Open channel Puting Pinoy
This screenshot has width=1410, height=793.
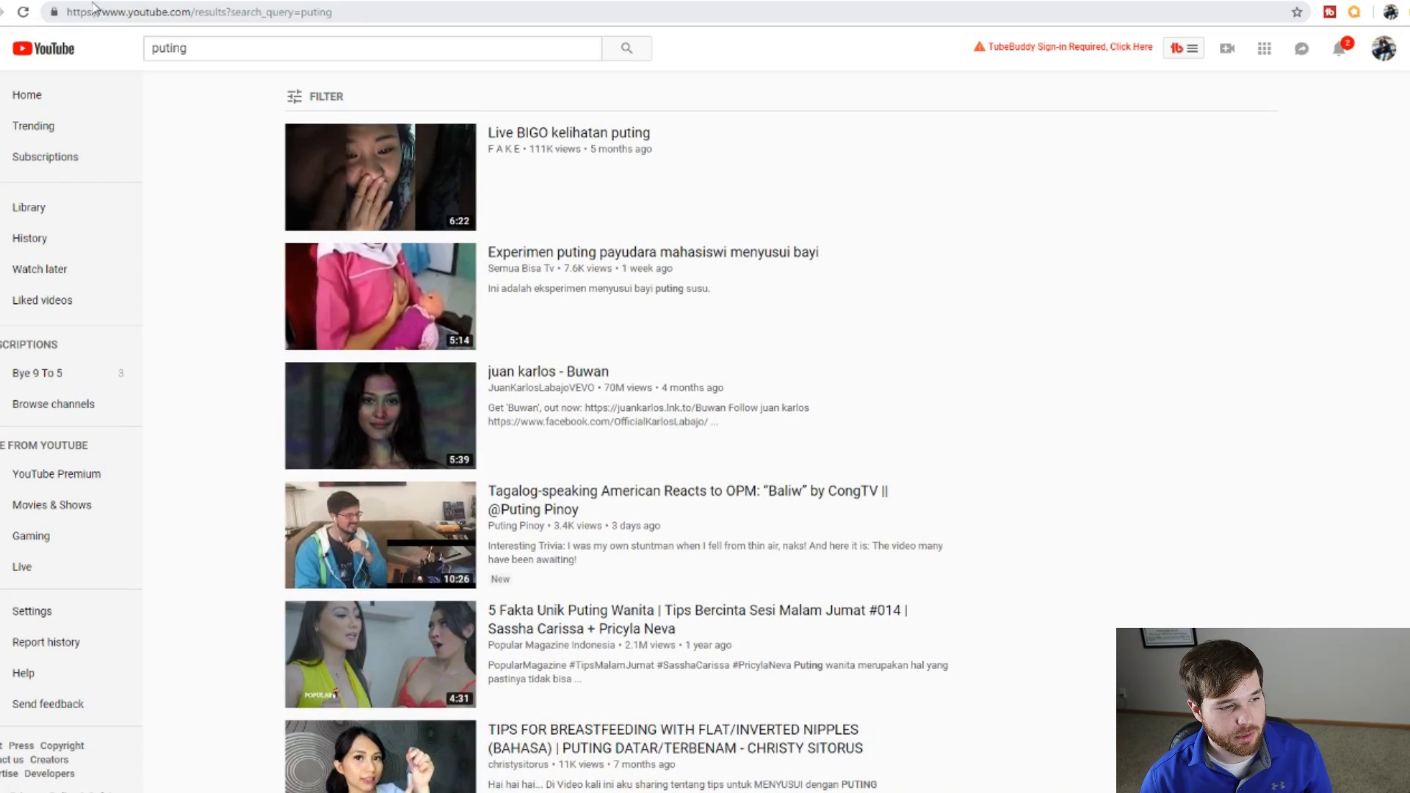click(516, 526)
